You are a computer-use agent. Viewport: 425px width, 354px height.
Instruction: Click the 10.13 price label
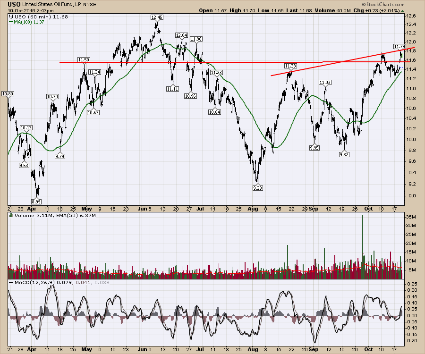(x=26, y=127)
